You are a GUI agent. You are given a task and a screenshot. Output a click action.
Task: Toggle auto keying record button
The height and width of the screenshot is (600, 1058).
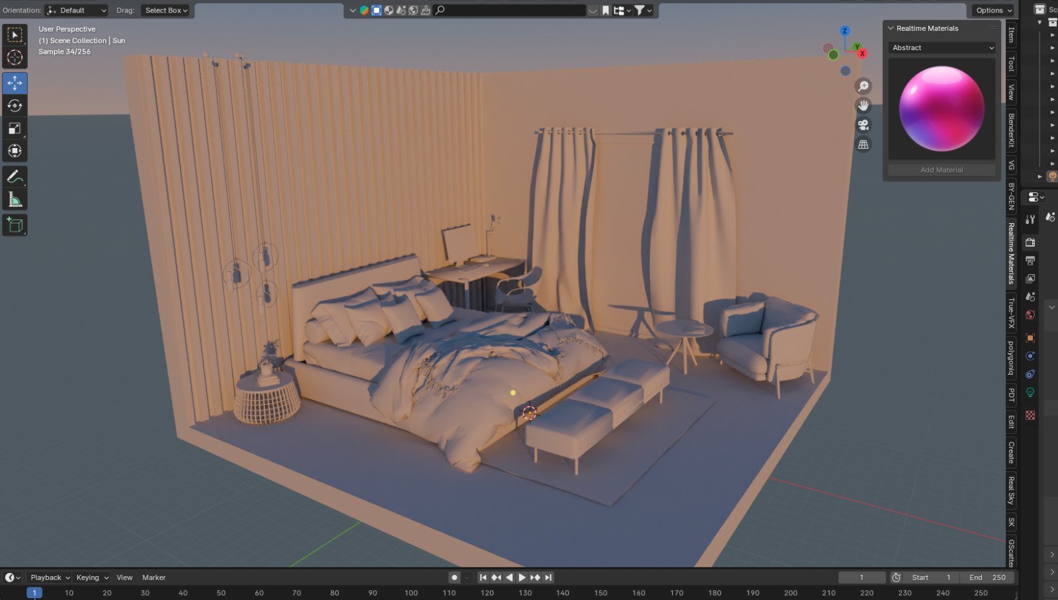[x=454, y=578]
